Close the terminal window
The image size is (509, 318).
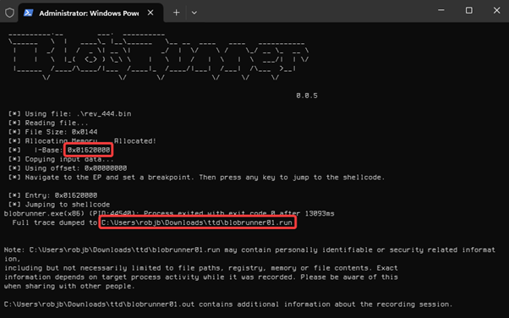tap(496, 10)
